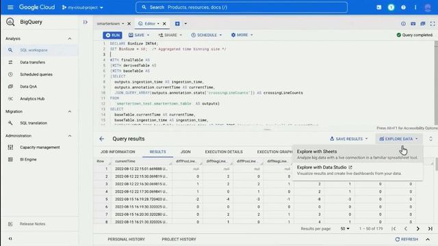Screen dimensions: 438x246
Task: Switch to EXECUTION DETAILS tab
Action: click(x=224, y=152)
